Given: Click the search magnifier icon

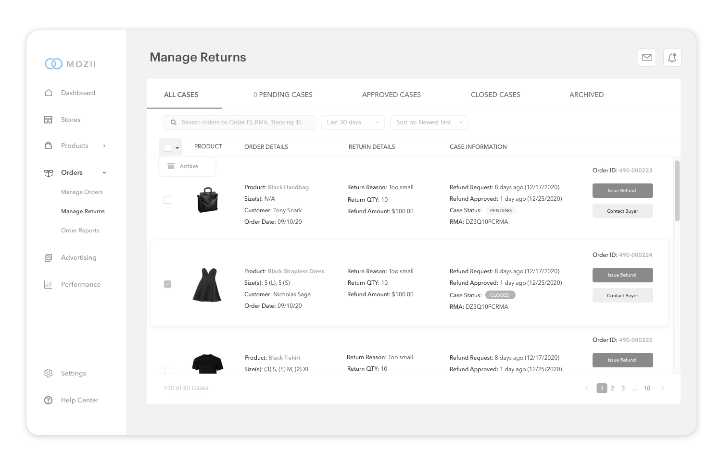Looking at the screenshot, I should tap(174, 122).
